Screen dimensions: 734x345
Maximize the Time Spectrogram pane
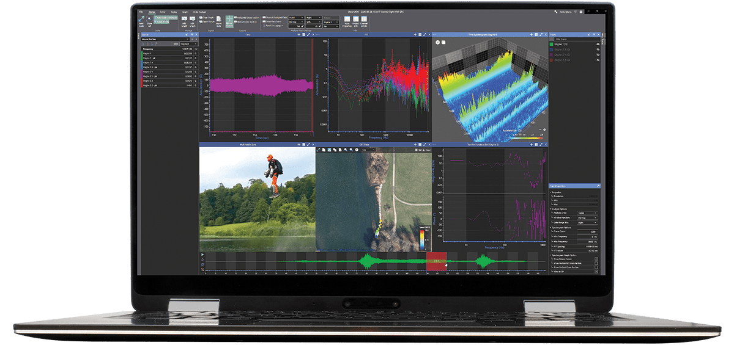pos(541,35)
